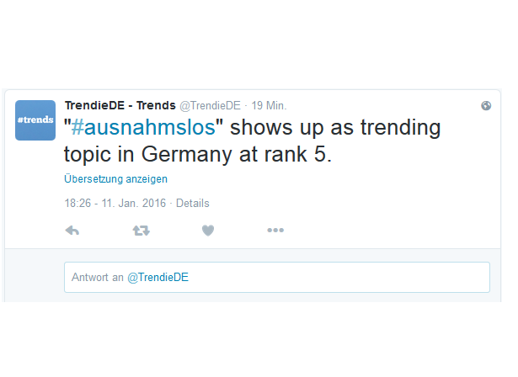Image resolution: width=518 pixels, height=377 pixels.
Task: Click the globe icon at tweet corner
Action: pyautogui.click(x=486, y=106)
